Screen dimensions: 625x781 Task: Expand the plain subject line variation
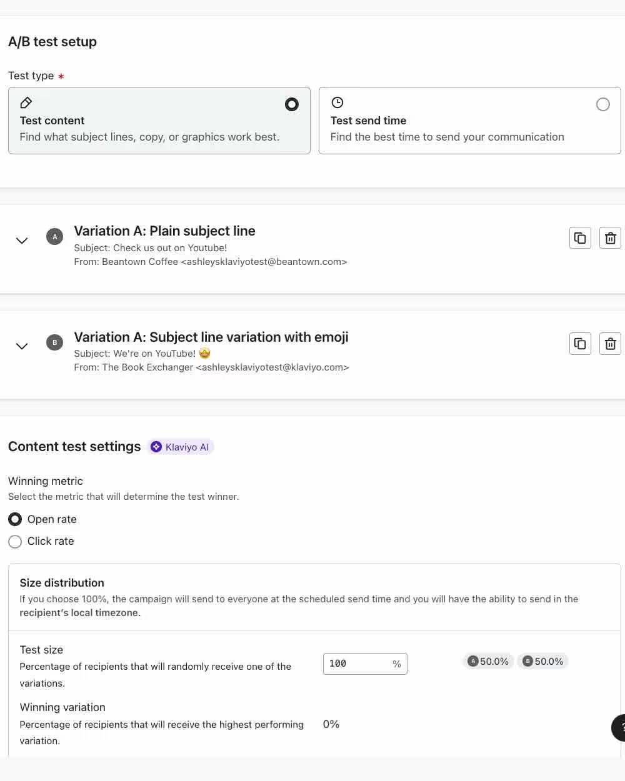tap(22, 241)
